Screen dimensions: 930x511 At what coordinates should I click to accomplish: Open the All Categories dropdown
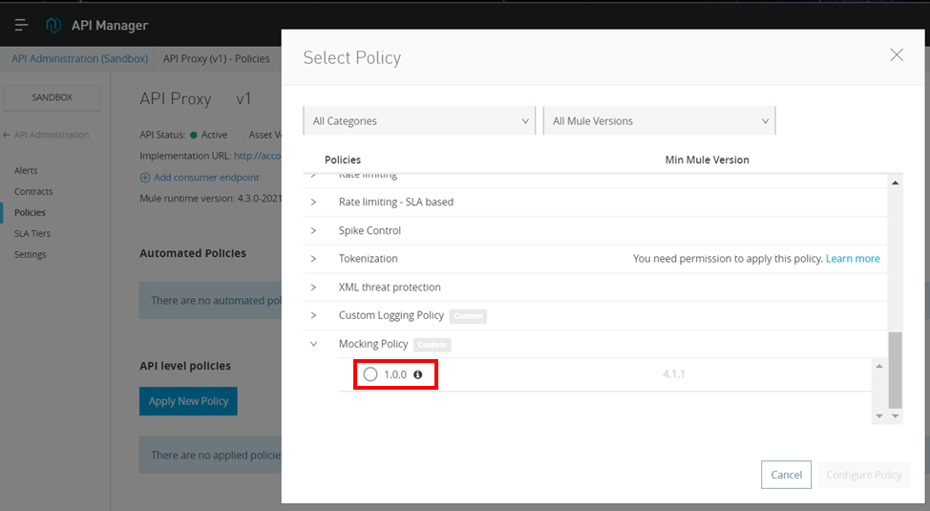[419, 121]
